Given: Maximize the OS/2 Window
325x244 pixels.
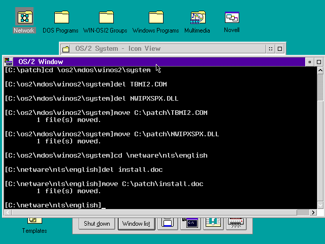Looking at the screenshot, I should 319,62.
